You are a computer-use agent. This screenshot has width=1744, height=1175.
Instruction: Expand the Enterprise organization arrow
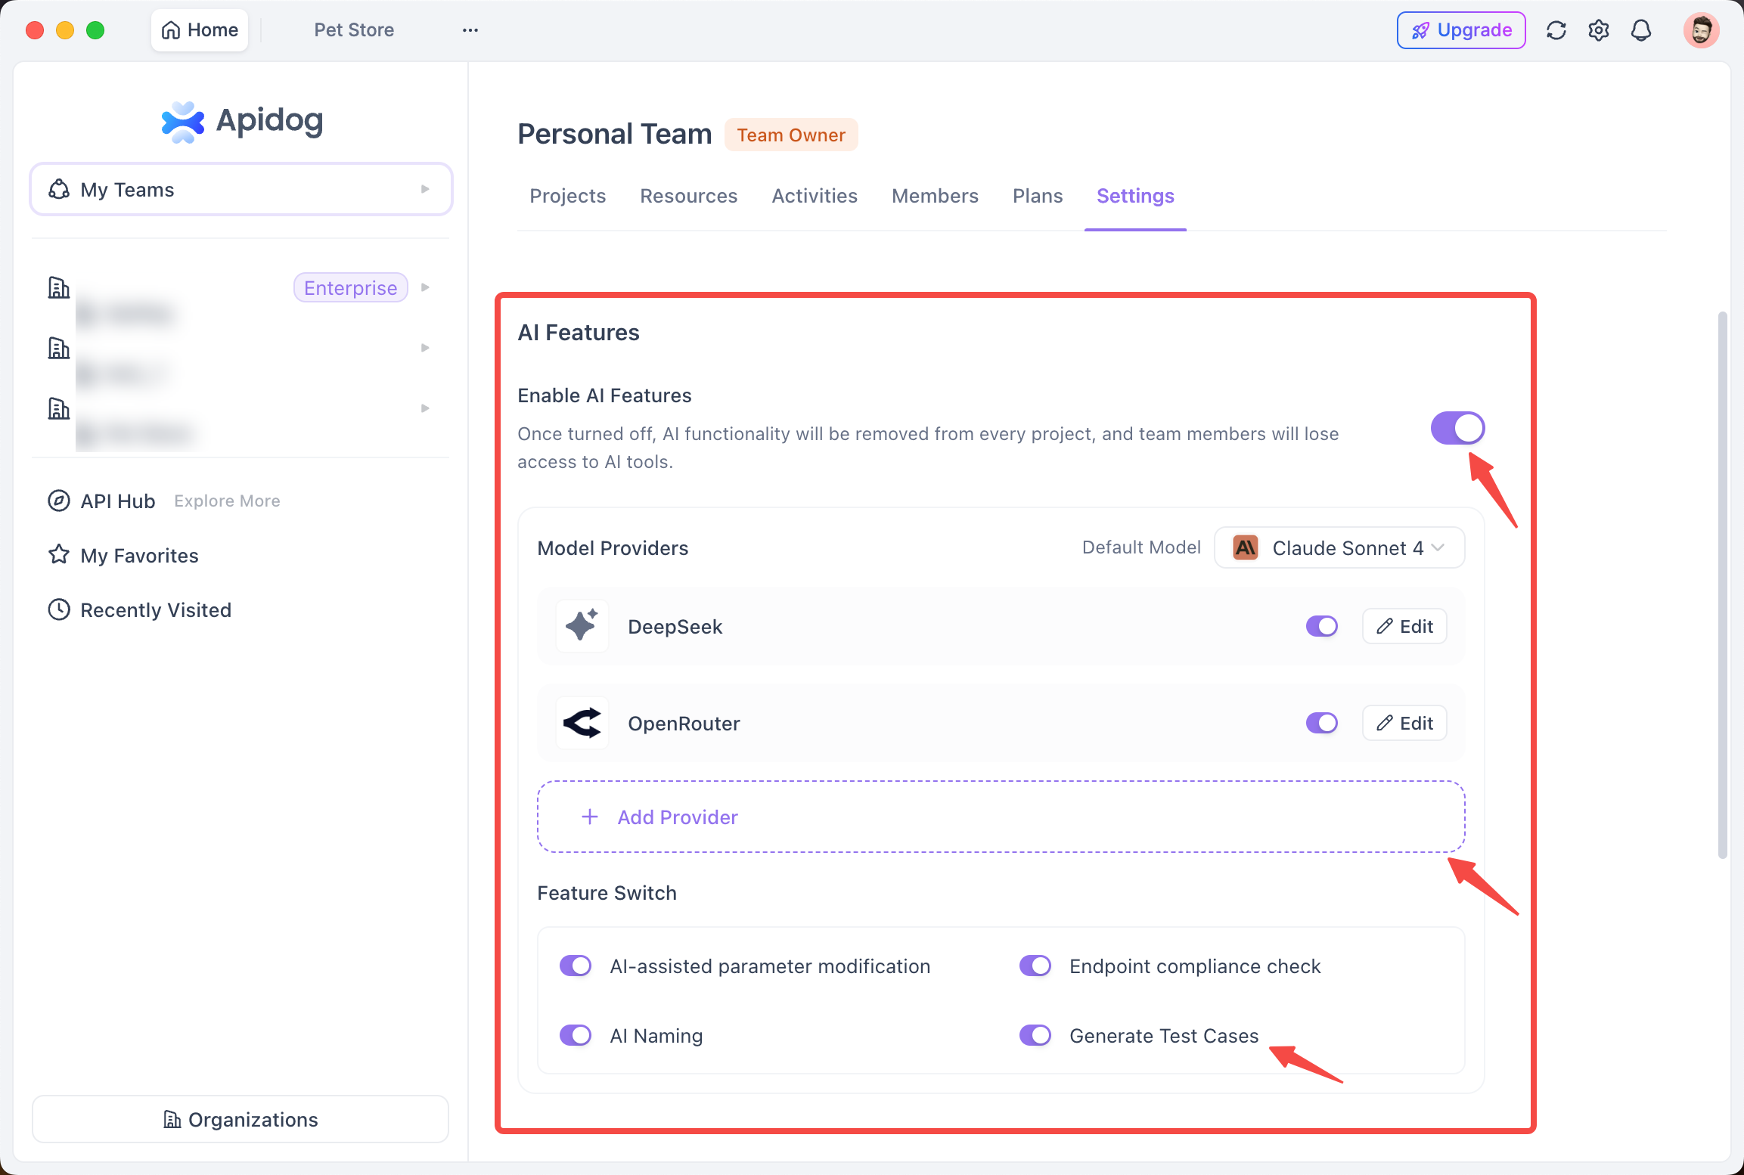pos(425,287)
